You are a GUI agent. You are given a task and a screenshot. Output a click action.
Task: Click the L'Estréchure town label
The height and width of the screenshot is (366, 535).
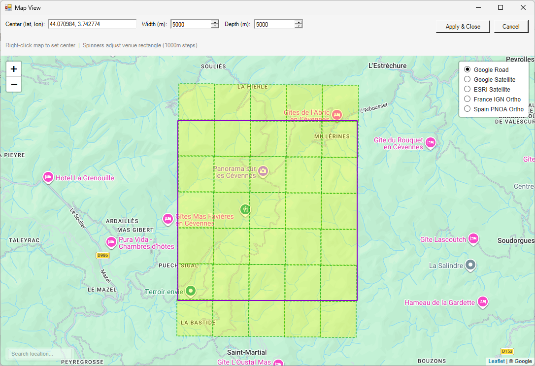(387, 66)
